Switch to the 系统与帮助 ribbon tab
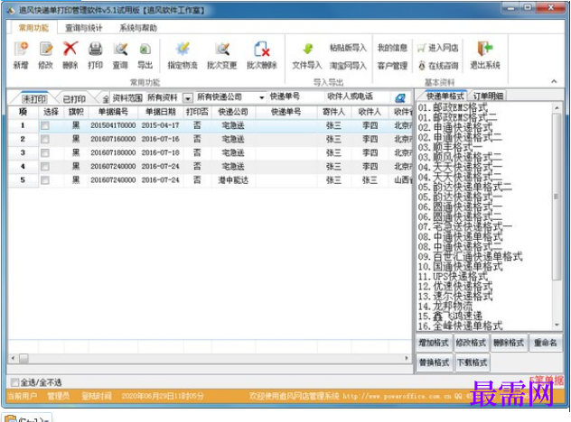 pos(138,28)
